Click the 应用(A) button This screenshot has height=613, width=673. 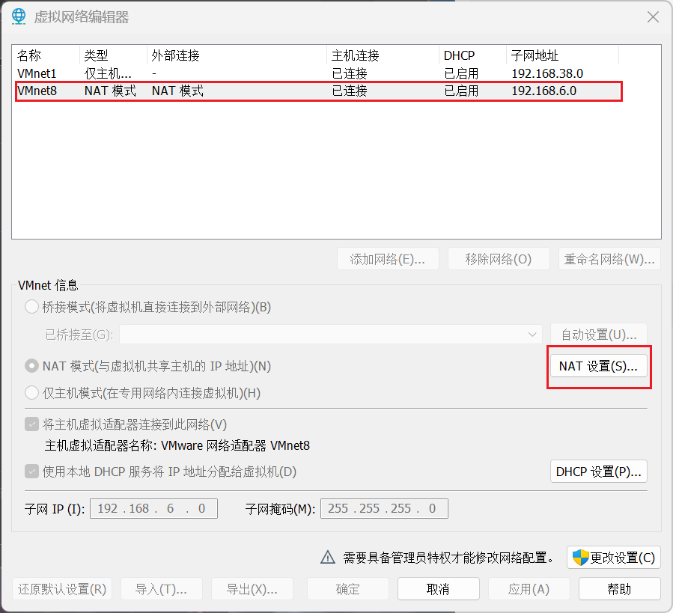pyautogui.click(x=529, y=589)
